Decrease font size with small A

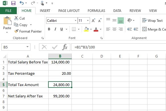(100, 20)
